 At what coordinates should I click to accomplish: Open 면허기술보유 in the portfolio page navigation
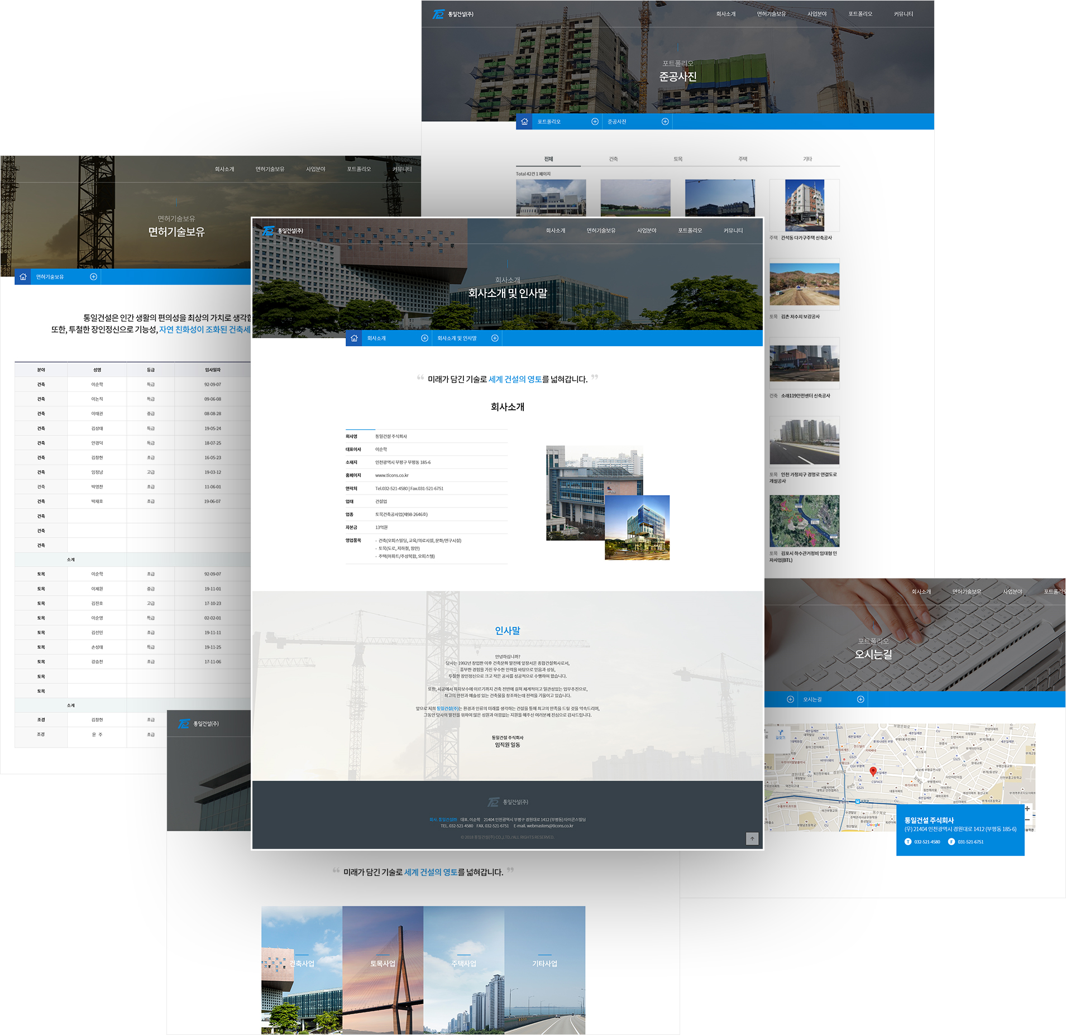coord(771,14)
